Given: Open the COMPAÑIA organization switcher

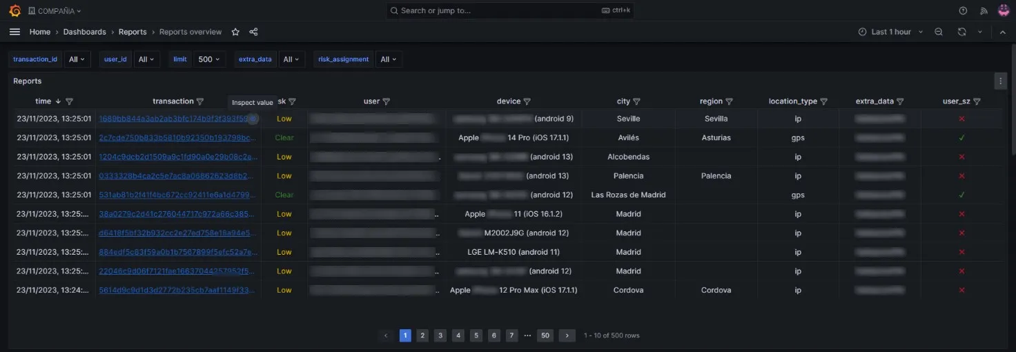Looking at the screenshot, I should (x=55, y=11).
